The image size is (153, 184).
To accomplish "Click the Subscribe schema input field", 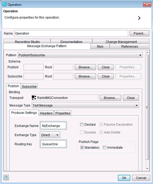I will [x=33, y=76].
